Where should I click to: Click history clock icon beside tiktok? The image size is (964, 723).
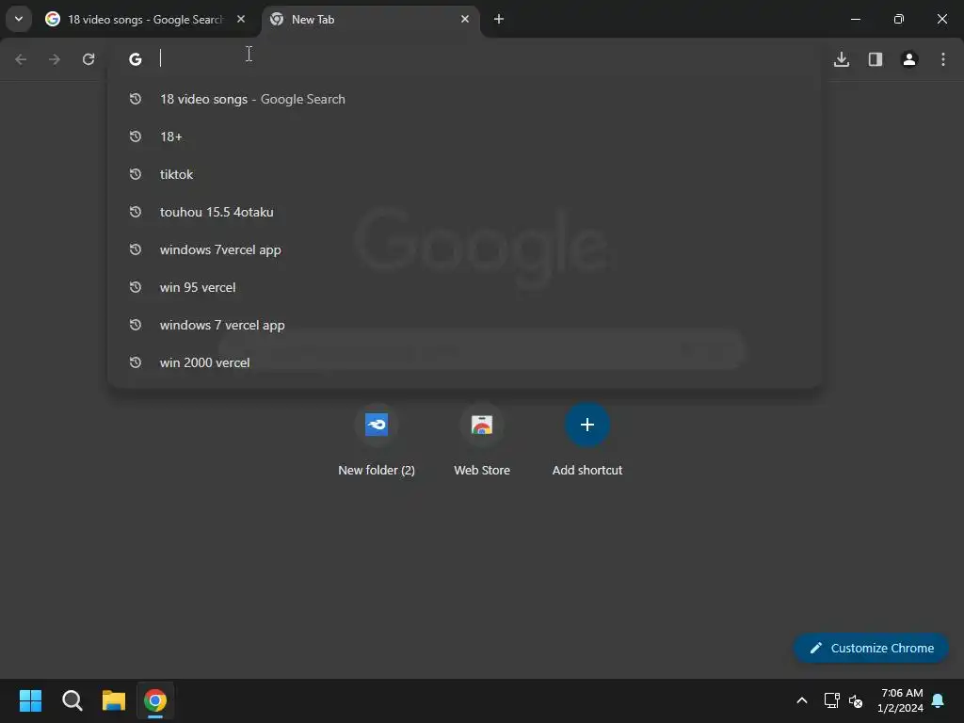136,174
